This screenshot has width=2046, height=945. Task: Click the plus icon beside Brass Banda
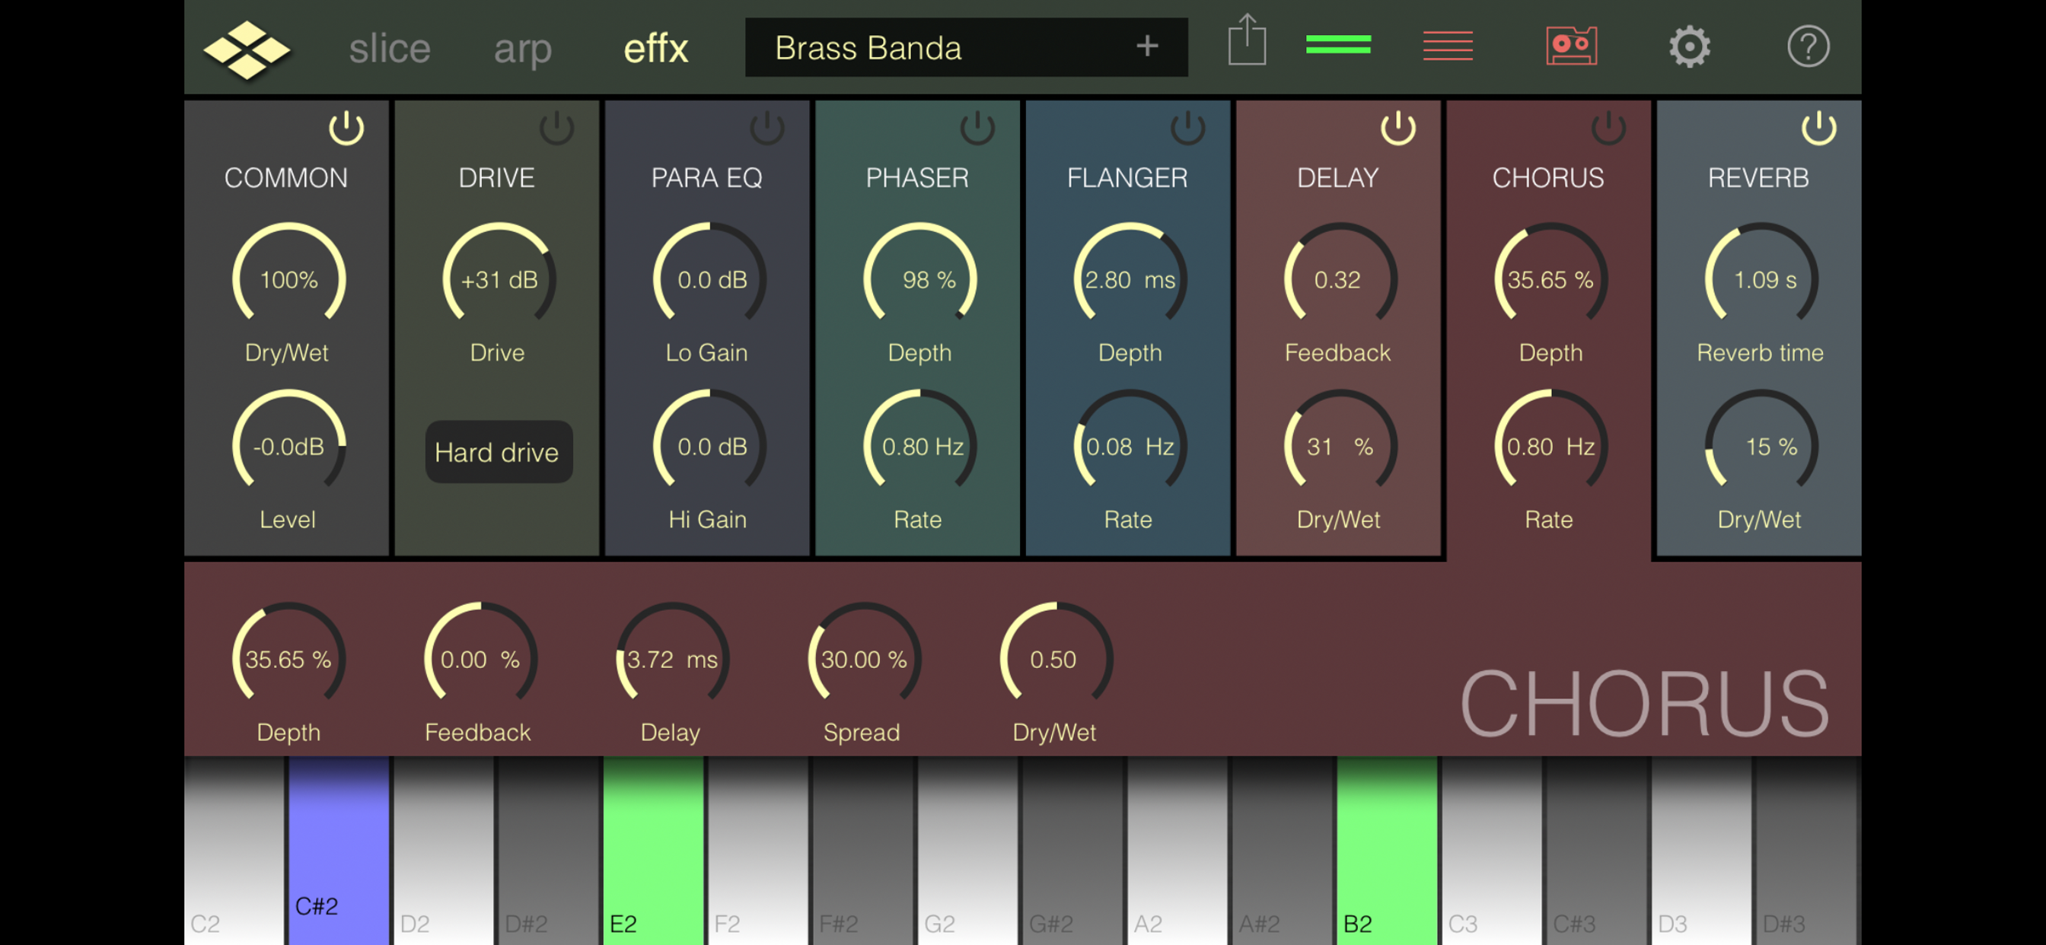[x=1146, y=47]
